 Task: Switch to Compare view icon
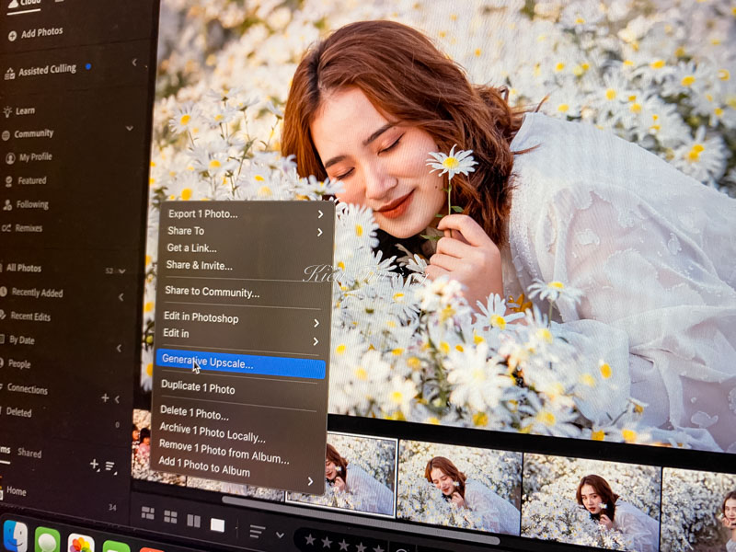point(193,521)
